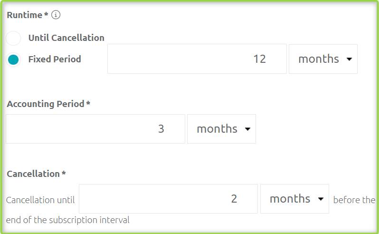379x234 pixels.
Task: Click the arrow on the Fixed Period unit dropdown
Action: [350, 59]
